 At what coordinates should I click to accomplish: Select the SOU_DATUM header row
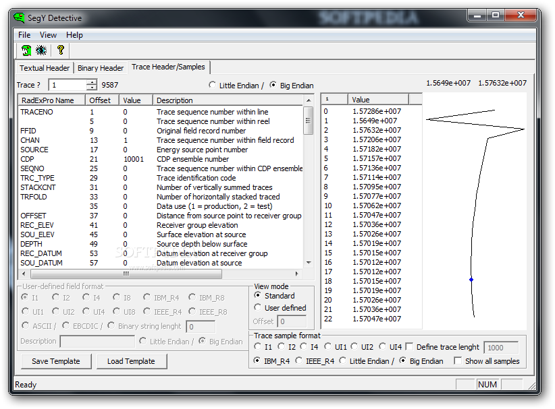(161, 263)
